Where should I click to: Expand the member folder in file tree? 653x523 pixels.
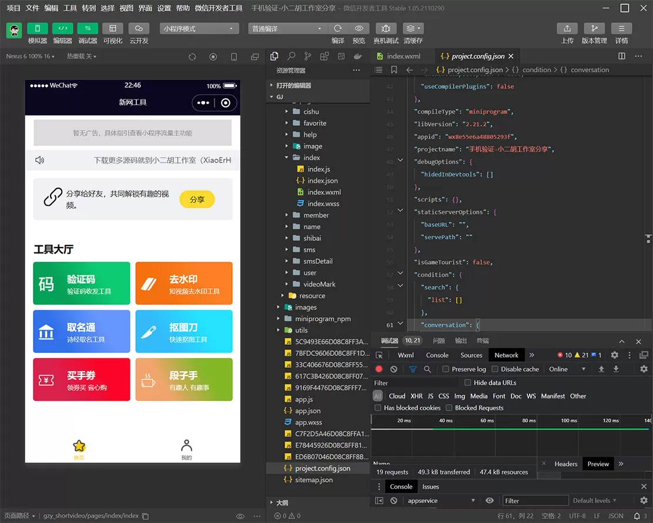[316, 215]
